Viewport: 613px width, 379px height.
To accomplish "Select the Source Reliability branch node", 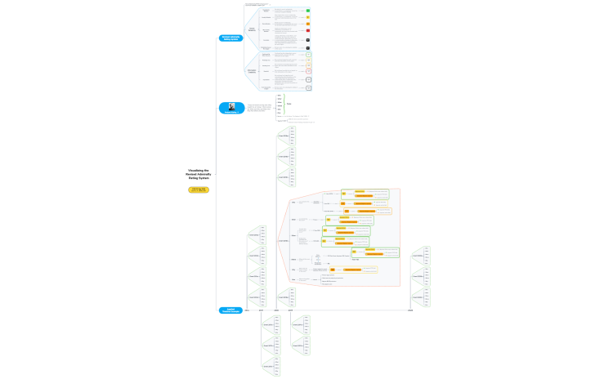I will (253, 29).
